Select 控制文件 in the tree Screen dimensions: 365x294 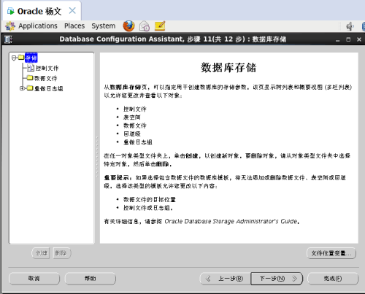[47, 68]
